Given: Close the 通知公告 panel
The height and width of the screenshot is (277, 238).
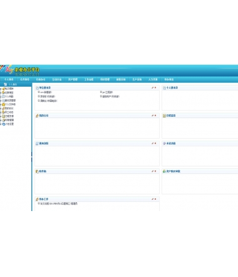Looking at the screenshot, I should tap(155, 143).
